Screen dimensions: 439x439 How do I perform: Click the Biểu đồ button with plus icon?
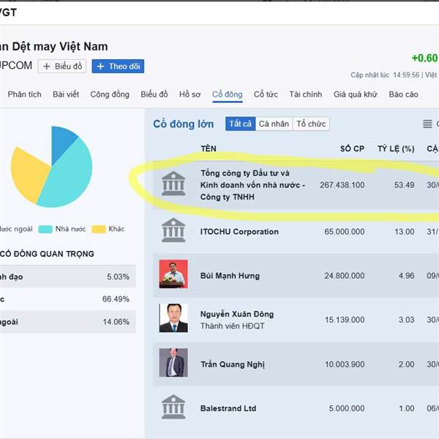(63, 67)
